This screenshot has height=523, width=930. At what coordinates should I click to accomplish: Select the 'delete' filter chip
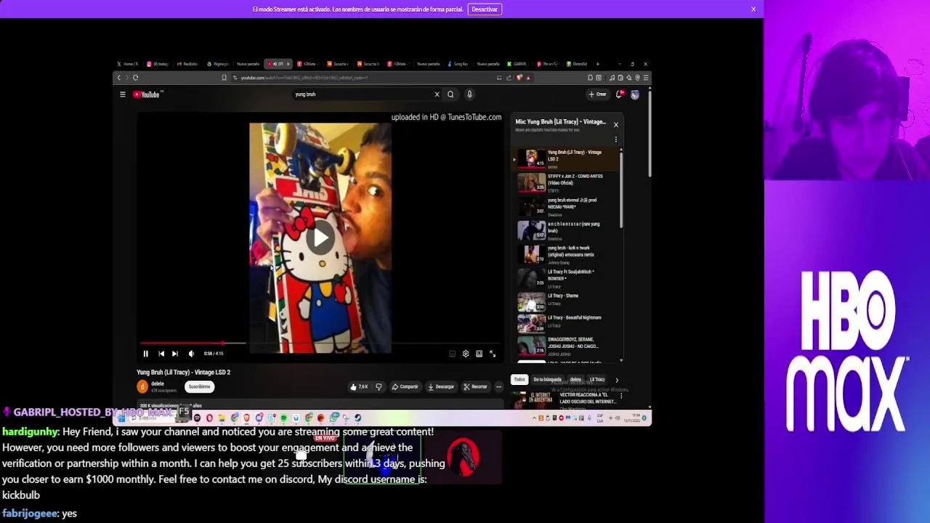(575, 380)
